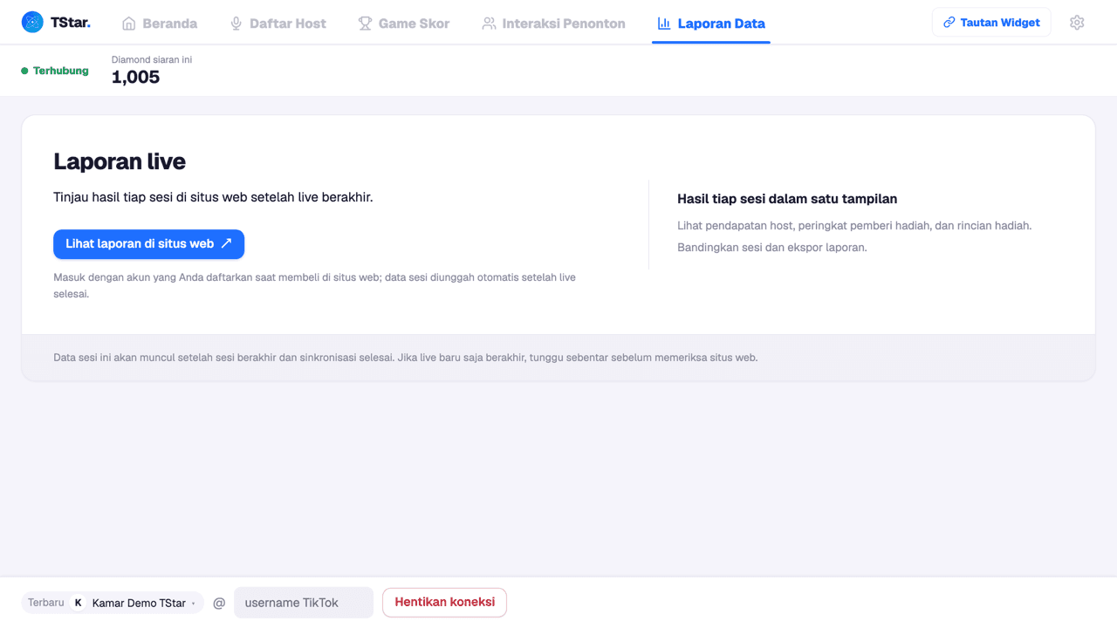This screenshot has height=628, width=1117.
Task: Open the Beranda tab
Action: (160, 24)
